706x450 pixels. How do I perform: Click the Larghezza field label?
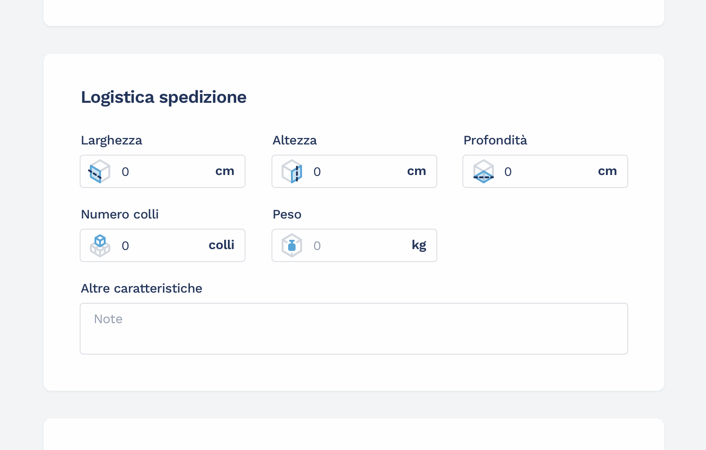coord(112,140)
